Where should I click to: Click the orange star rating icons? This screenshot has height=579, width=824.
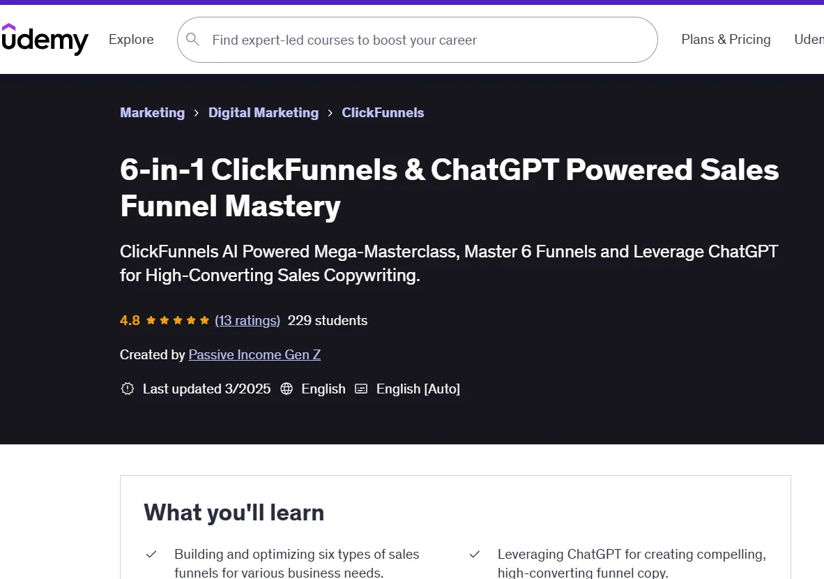[178, 321]
